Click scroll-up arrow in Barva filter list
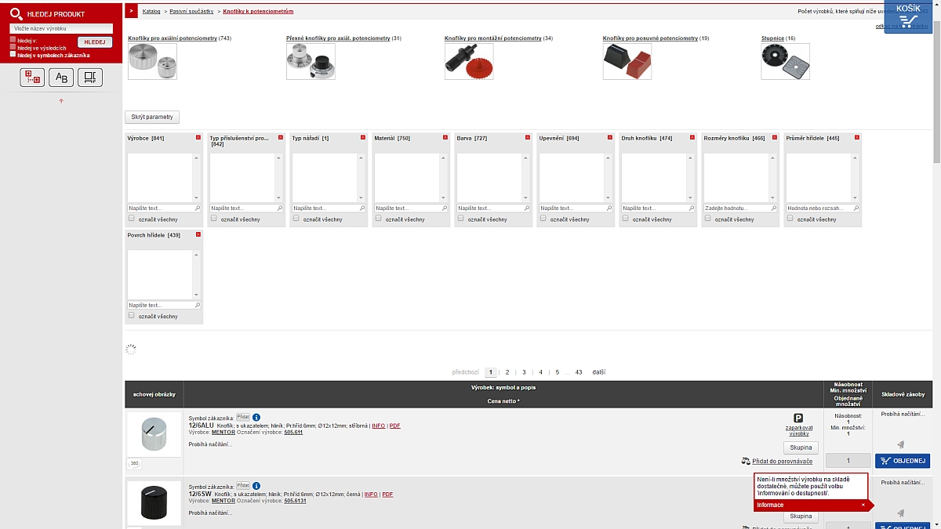Screen dimensions: 941x529 tap(526, 158)
